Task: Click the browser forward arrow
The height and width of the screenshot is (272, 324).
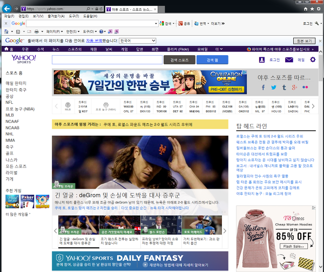Action: click(16, 9)
